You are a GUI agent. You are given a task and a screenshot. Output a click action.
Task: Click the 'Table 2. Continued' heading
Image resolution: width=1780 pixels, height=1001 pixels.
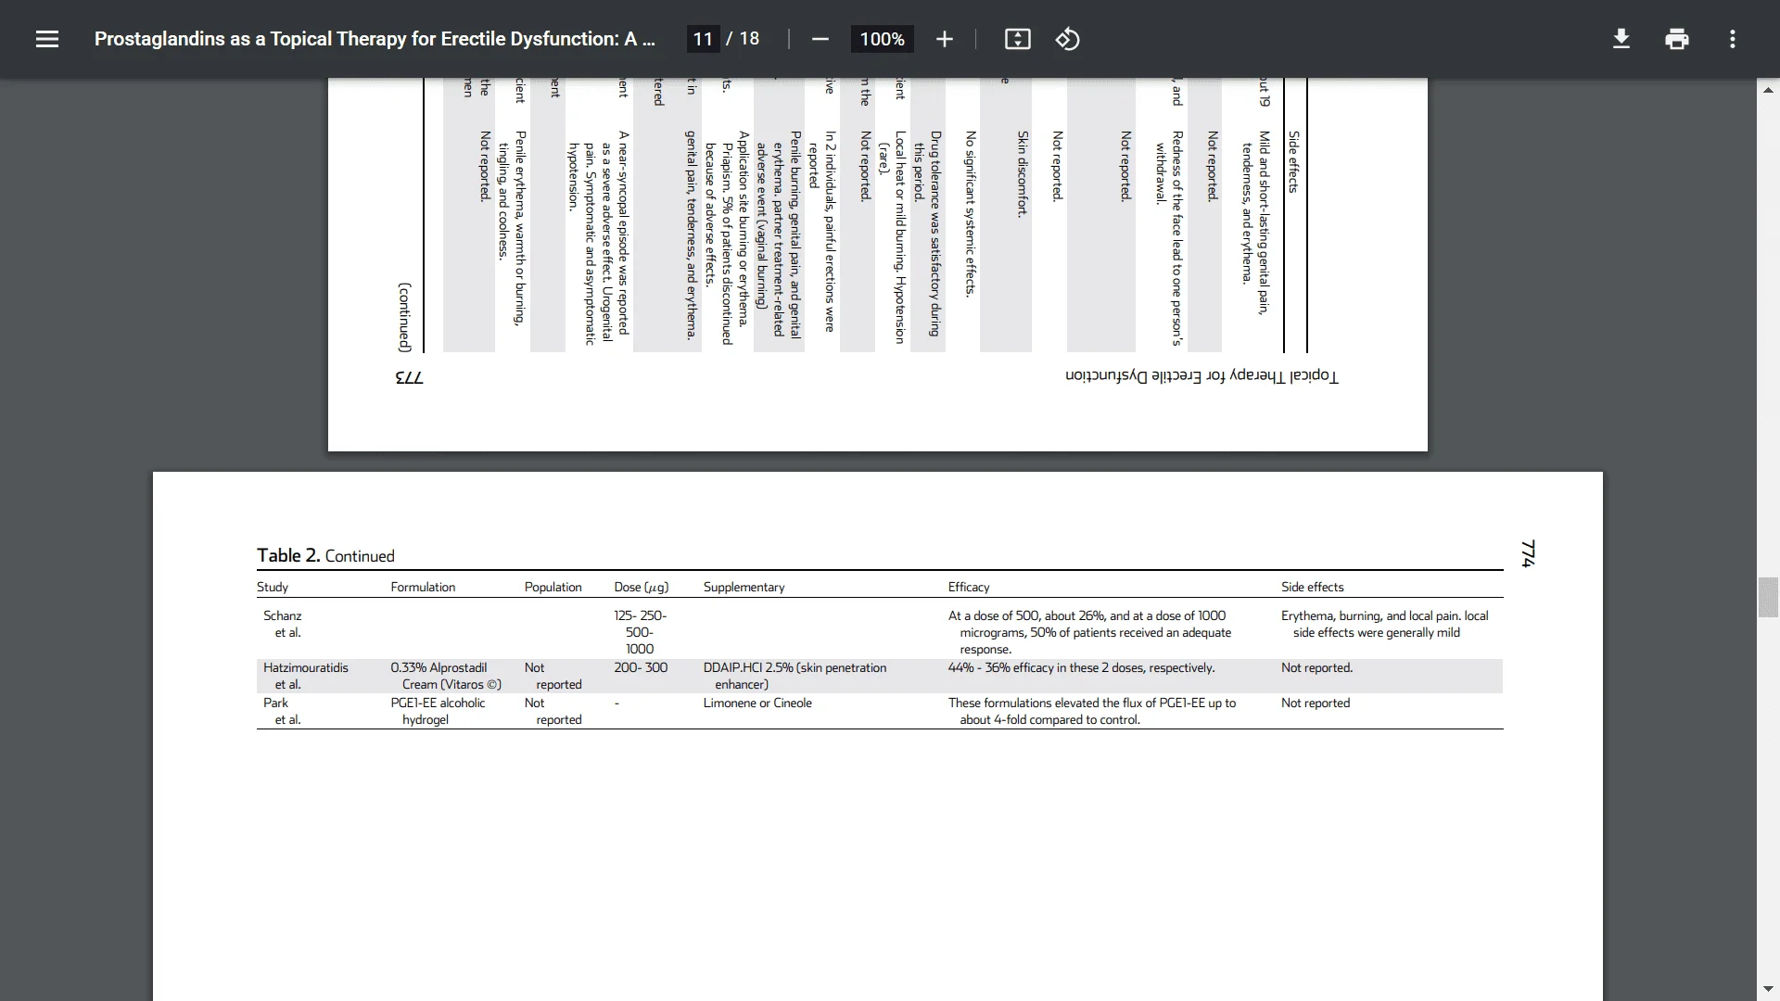tap(325, 555)
